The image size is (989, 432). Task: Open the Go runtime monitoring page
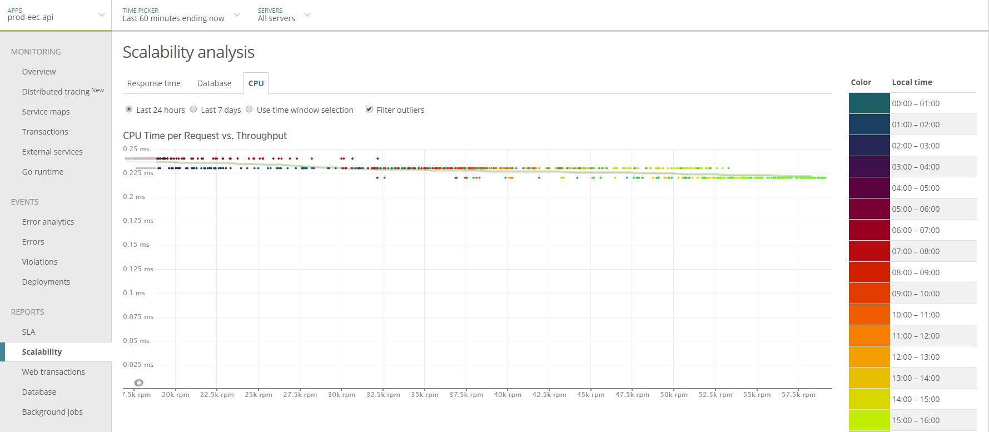[43, 172]
